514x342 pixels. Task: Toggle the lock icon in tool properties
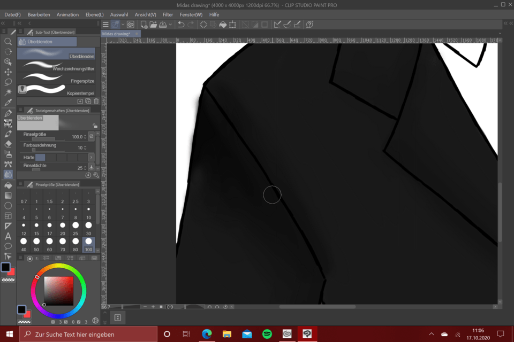click(x=95, y=126)
